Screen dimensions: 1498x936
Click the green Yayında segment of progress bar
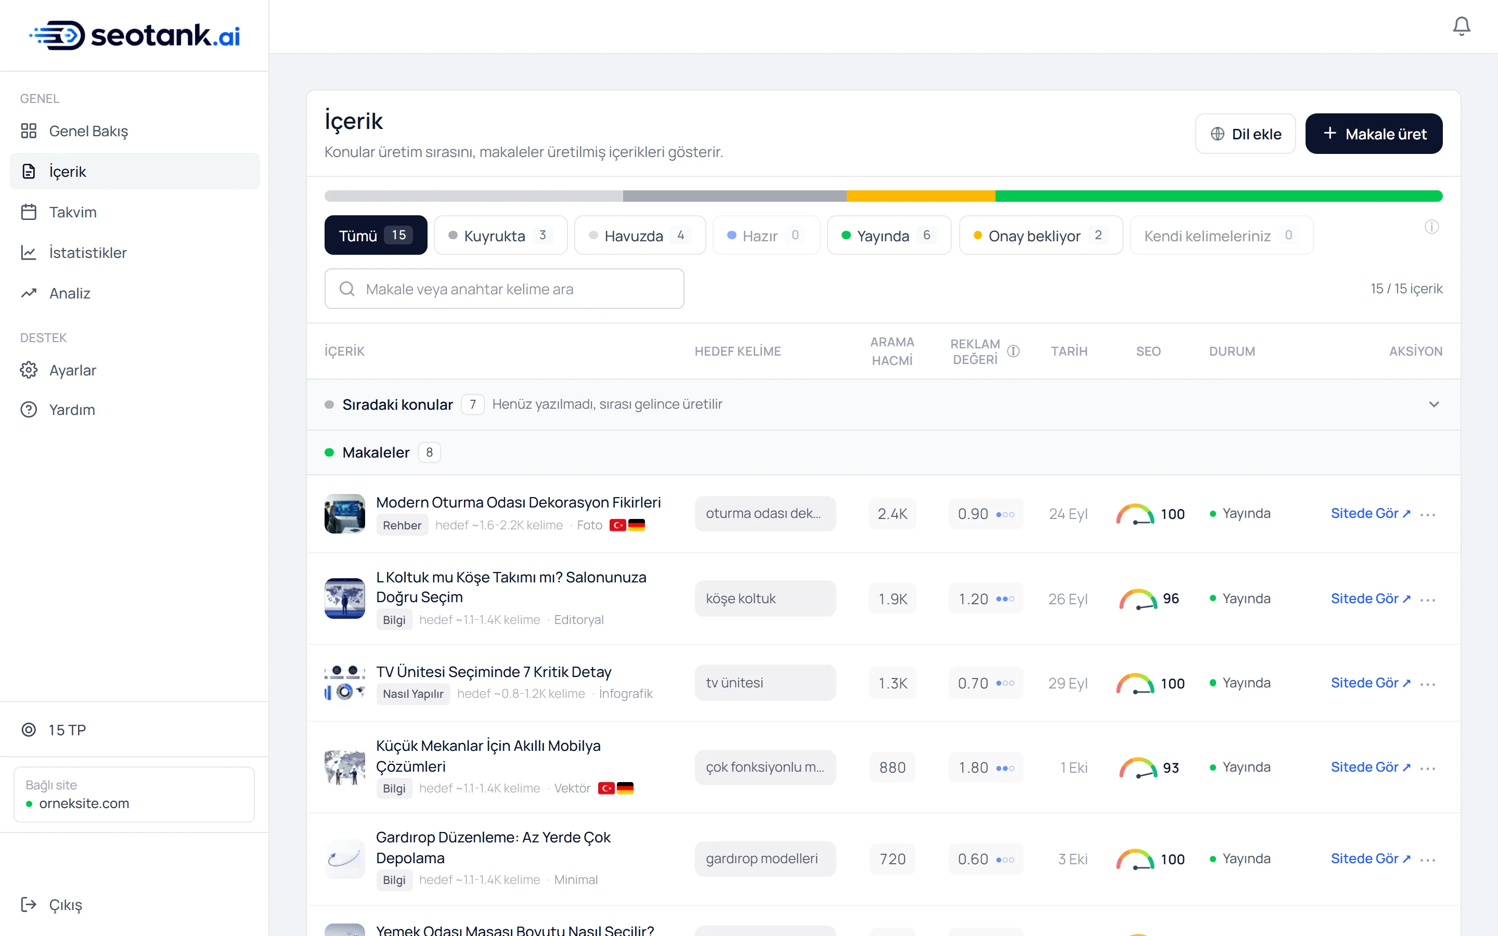1219,196
